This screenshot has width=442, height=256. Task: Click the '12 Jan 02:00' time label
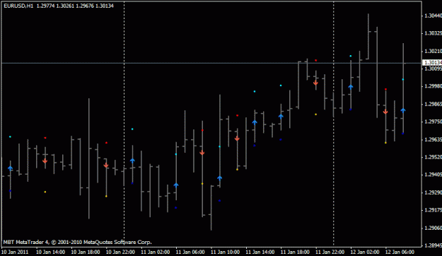(x=365, y=252)
